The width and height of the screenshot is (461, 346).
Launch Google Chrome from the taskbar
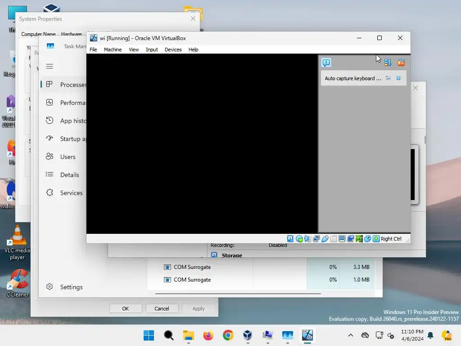click(x=228, y=335)
